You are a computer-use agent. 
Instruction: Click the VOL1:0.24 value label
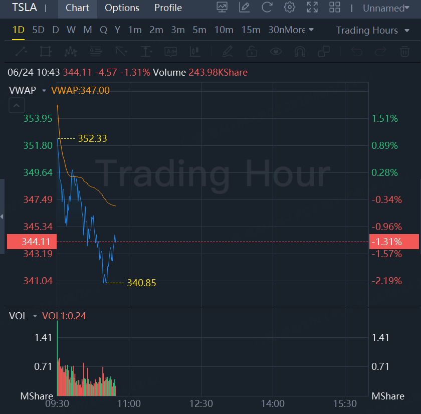[x=64, y=316]
